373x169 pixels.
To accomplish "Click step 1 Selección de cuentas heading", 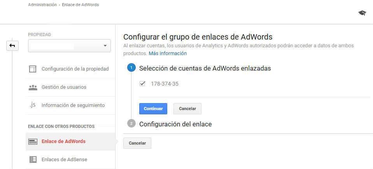I will coord(205,68).
